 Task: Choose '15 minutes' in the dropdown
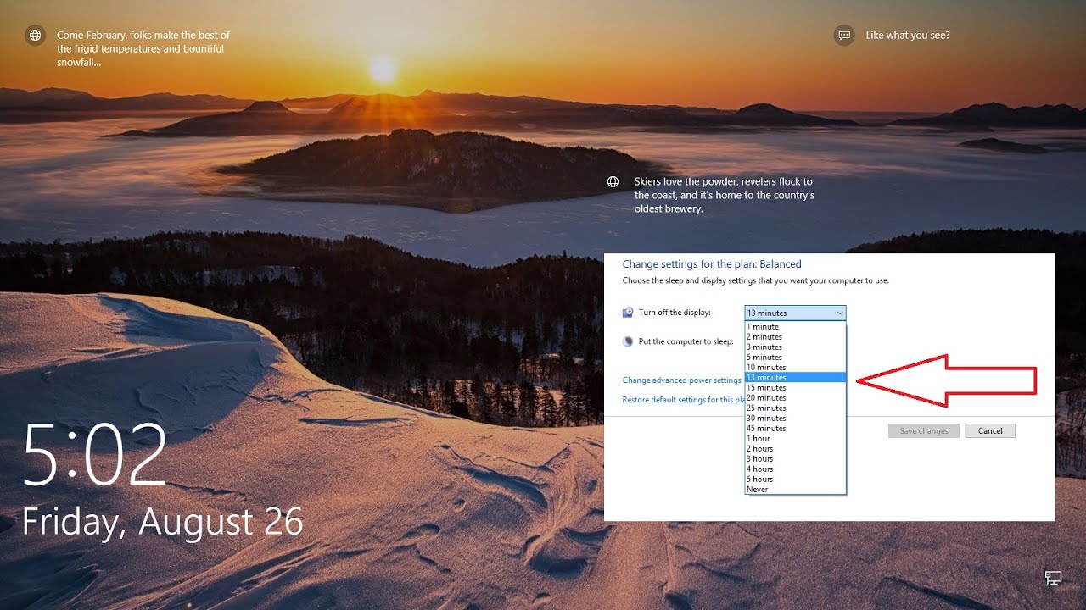coord(795,388)
